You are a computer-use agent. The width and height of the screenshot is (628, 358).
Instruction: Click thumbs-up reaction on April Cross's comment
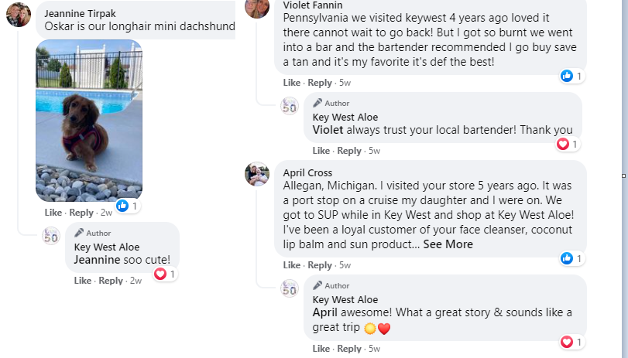[x=567, y=258]
